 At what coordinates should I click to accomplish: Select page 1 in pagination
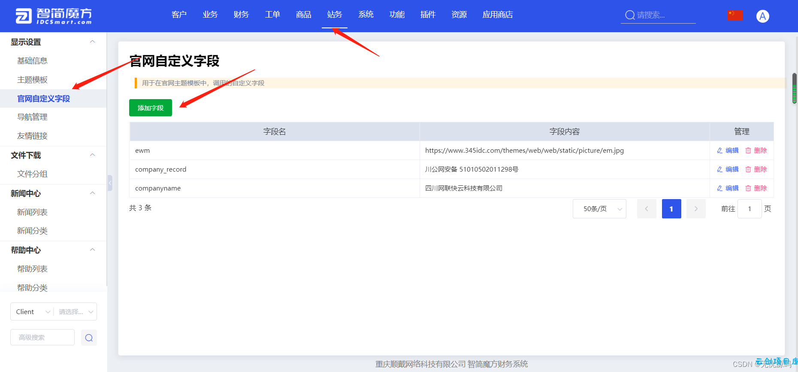pyautogui.click(x=671, y=209)
